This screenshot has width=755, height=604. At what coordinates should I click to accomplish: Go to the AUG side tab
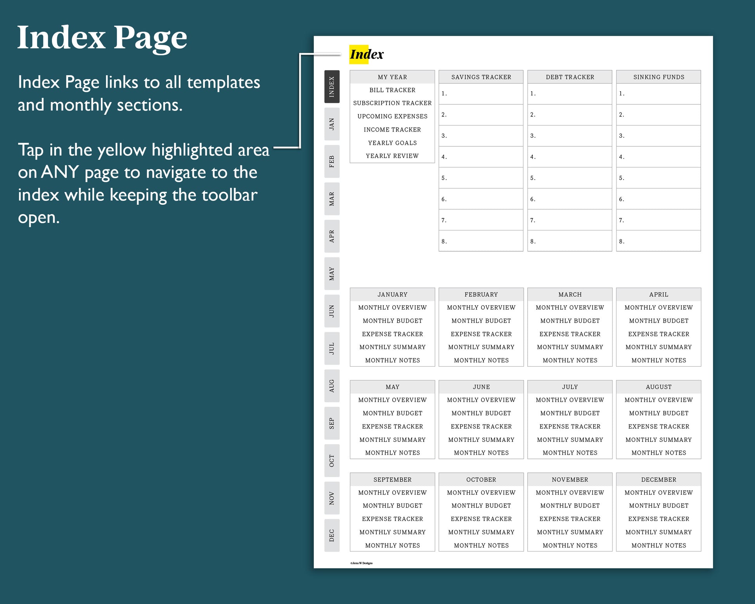click(332, 386)
